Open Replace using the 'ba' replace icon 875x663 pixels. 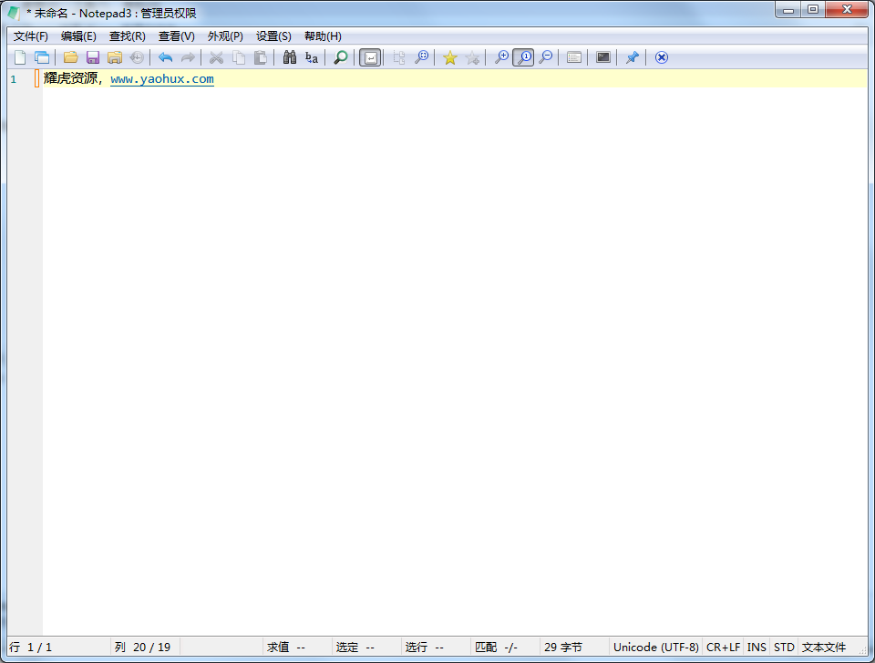(x=311, y=56)
